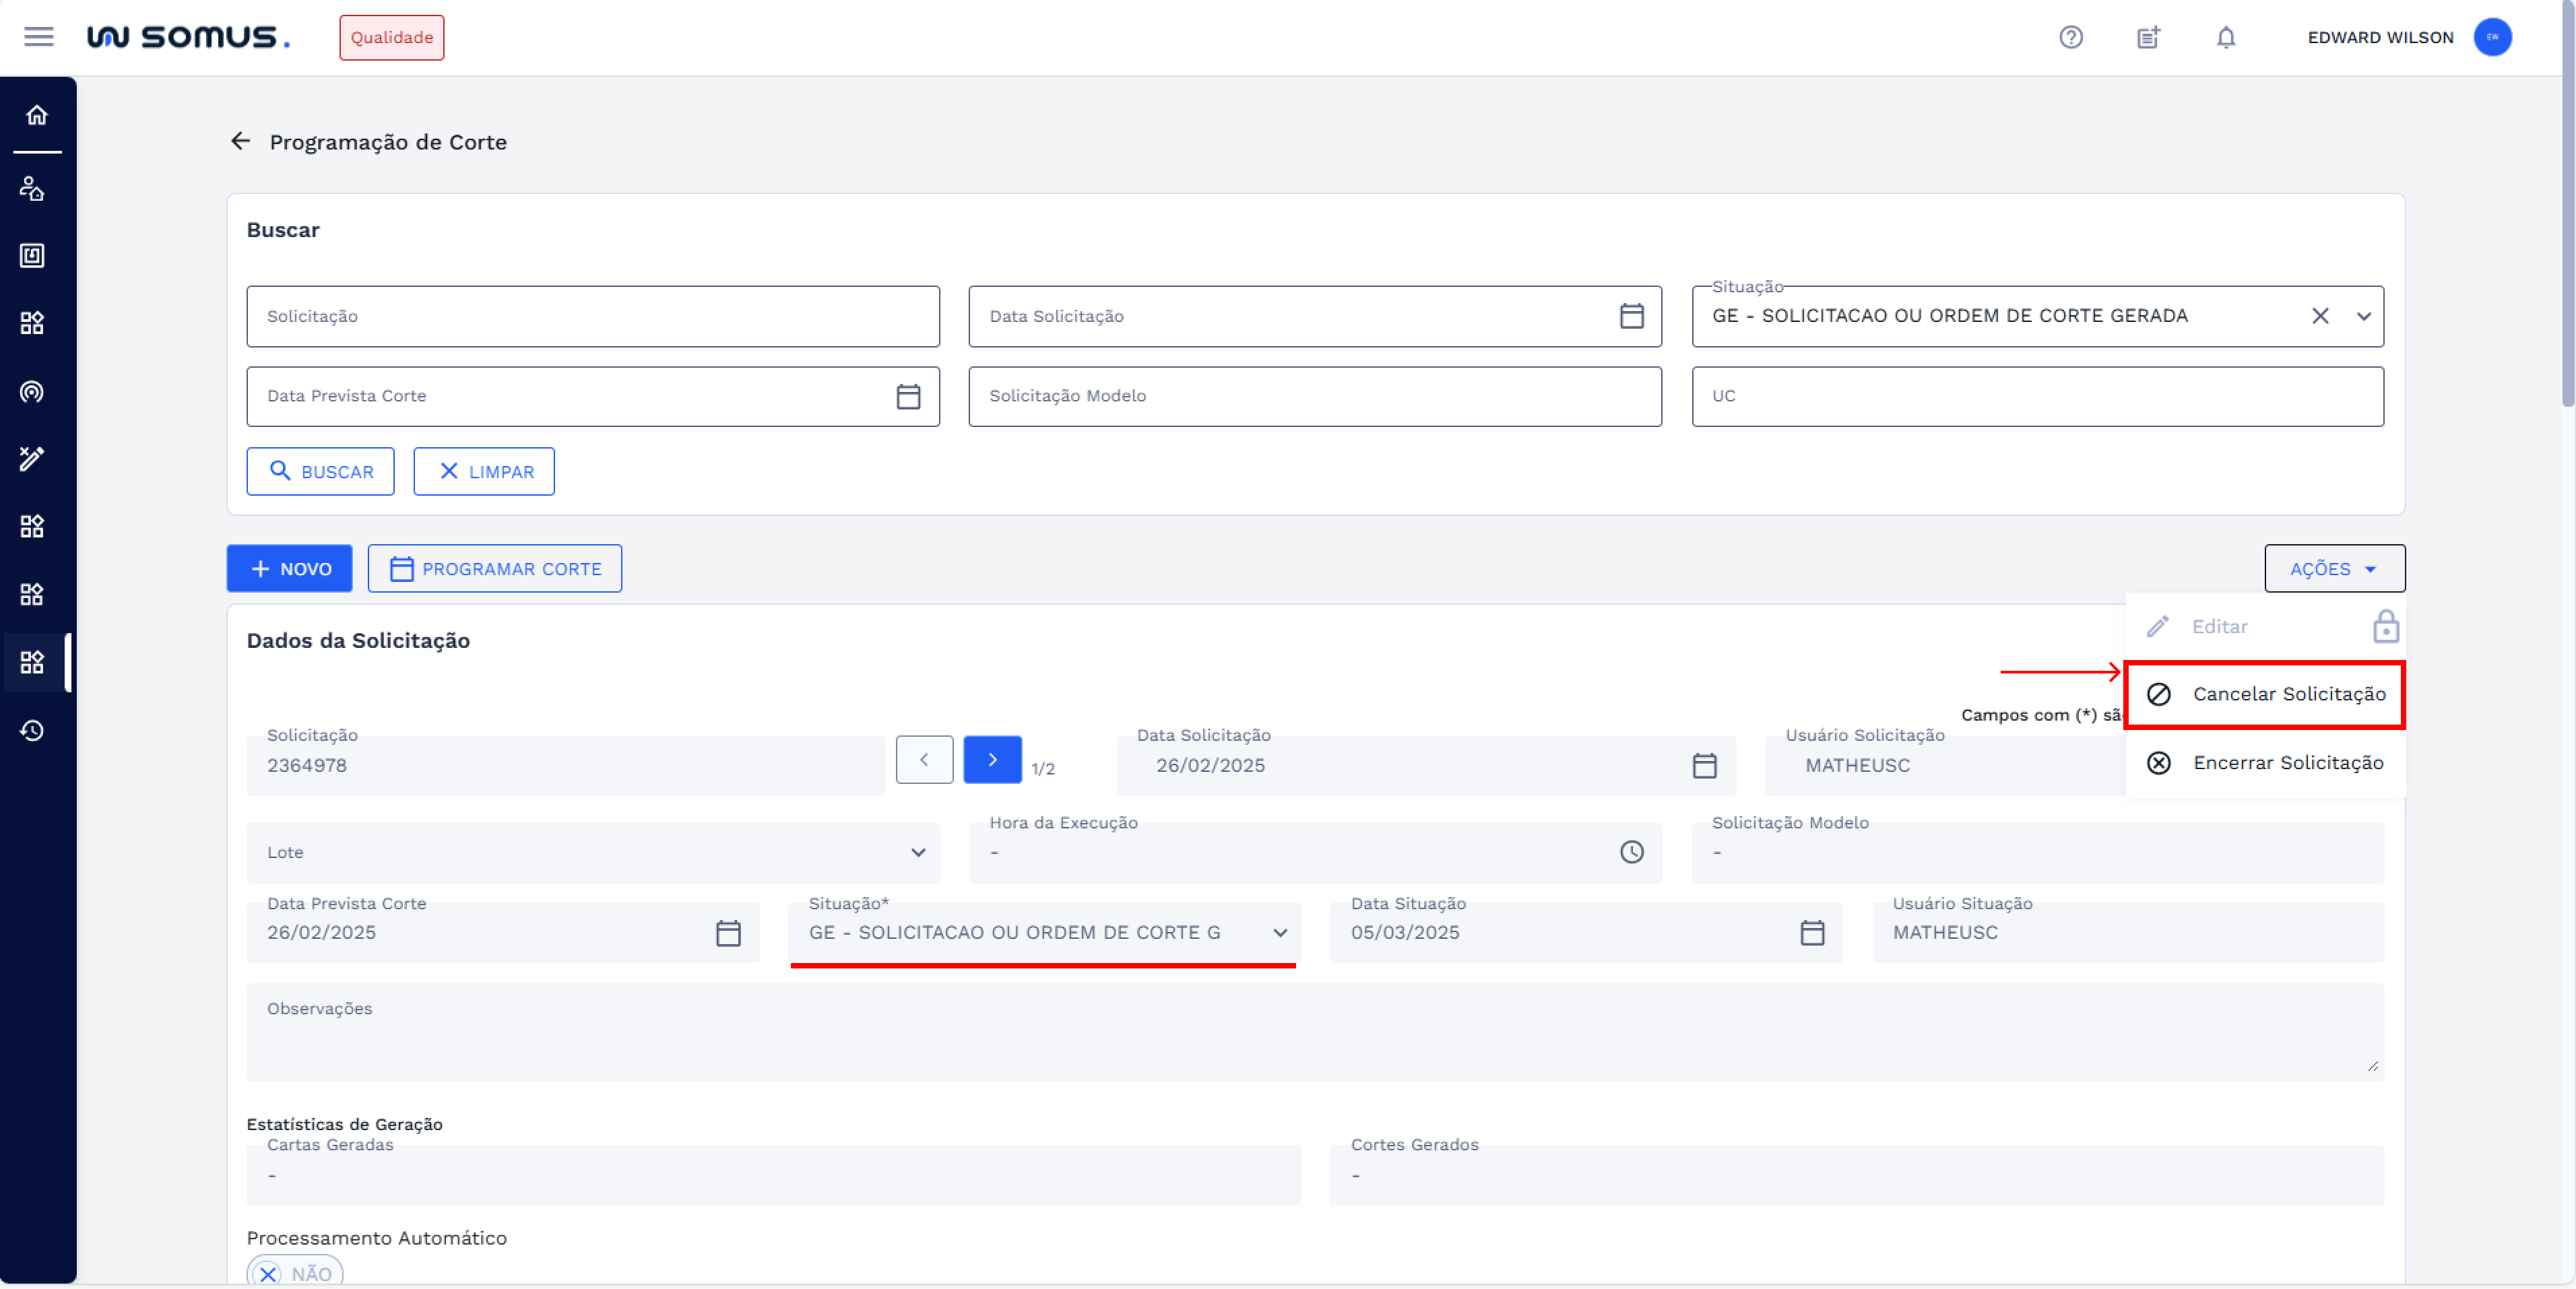
Task: Click the BUSCAR button
Action: (x=320, y=471)
